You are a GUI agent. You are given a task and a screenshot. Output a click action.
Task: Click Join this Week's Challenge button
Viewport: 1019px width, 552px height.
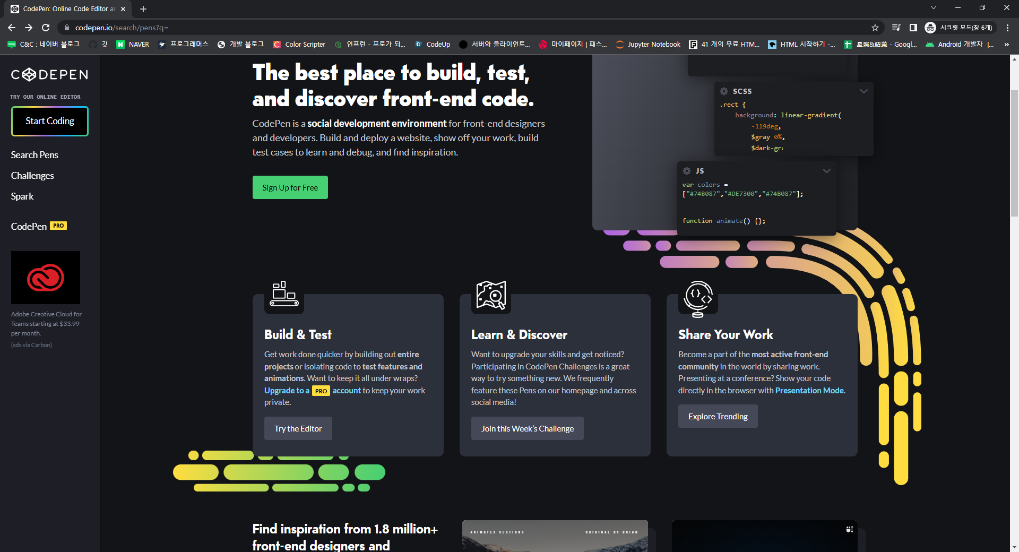click(528, 428)
